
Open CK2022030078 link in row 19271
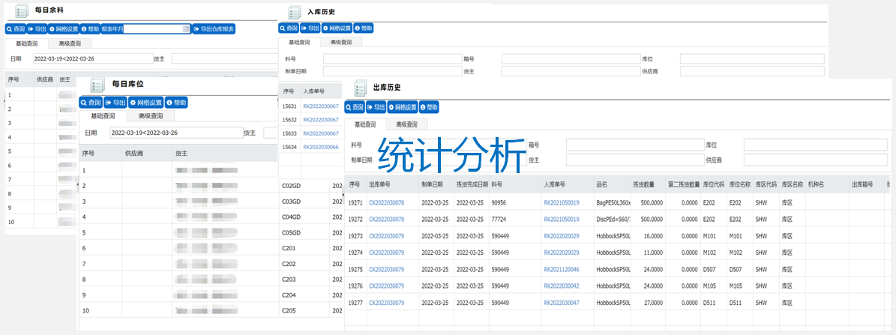point(386,202)
